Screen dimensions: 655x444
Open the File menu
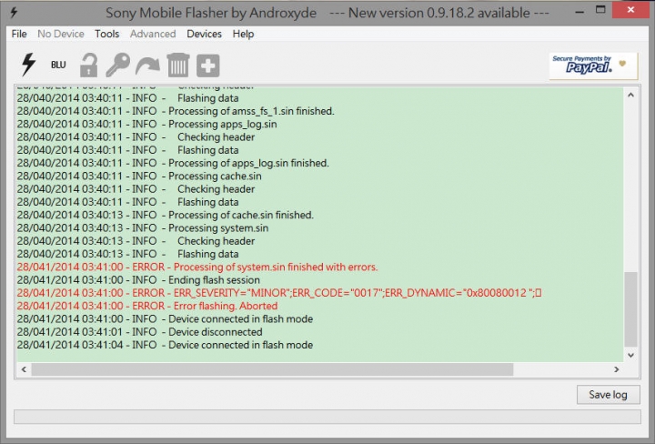19,34
